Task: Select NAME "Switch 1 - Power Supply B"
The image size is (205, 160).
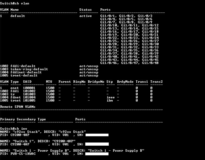Action: click(x=41, y=151)
